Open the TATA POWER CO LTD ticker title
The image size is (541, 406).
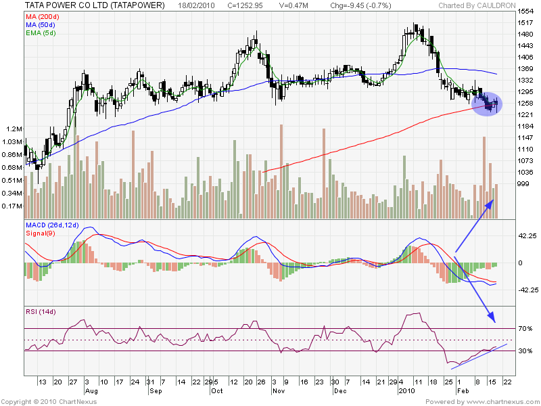tap(91, 5)
